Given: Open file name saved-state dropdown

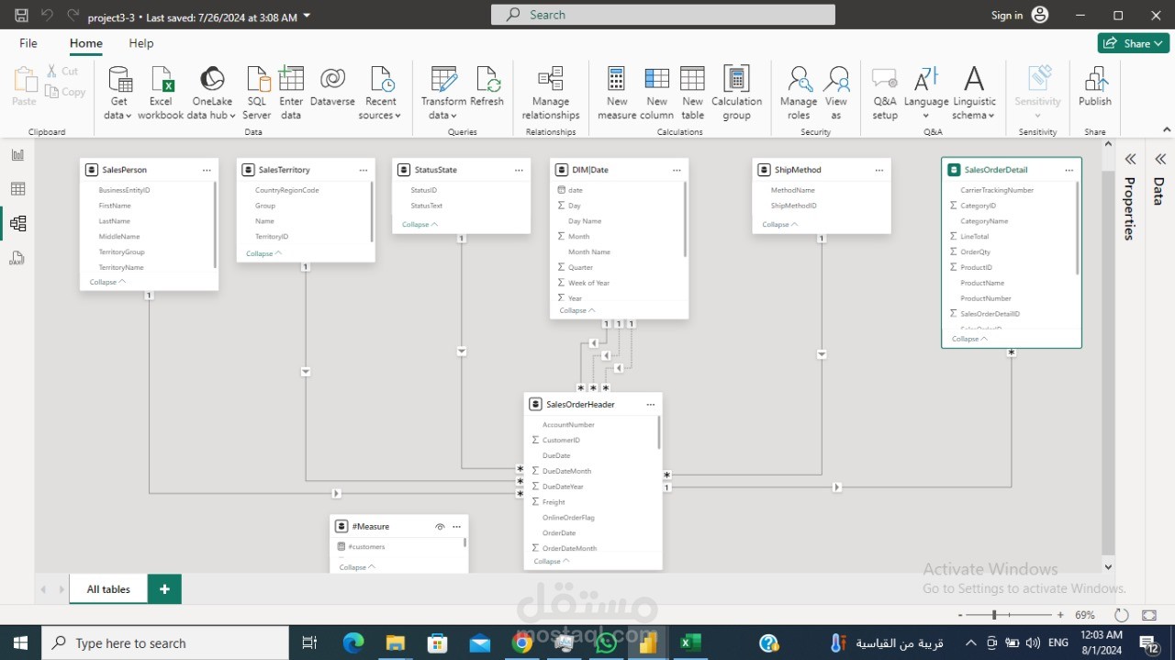Looking at the screenshot, I should pyautogui.click(x=307, y=17).
